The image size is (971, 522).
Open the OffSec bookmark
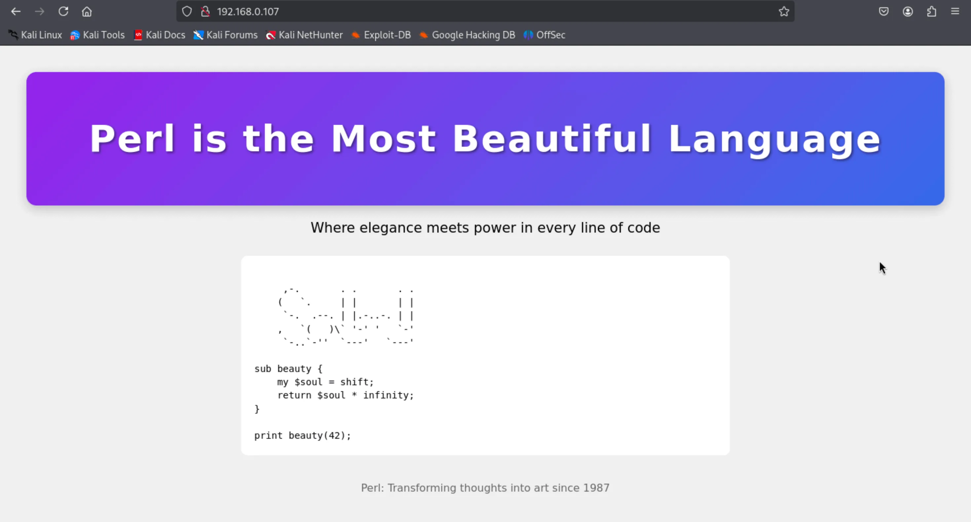pos(545,35)
